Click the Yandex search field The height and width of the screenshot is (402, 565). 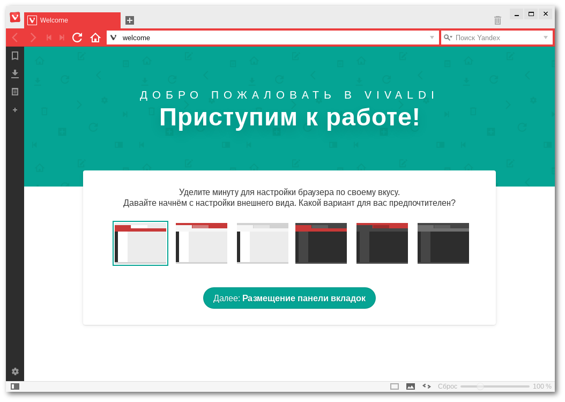(x=497, y=38)
